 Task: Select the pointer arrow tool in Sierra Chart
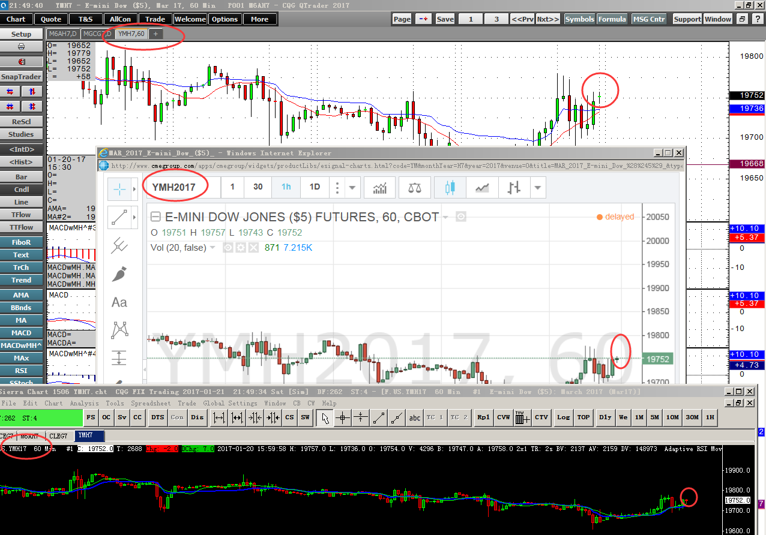[325, 417]
